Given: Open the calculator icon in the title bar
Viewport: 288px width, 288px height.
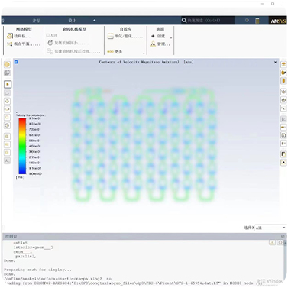Looking at the screenshot, I should coord(257,21).
